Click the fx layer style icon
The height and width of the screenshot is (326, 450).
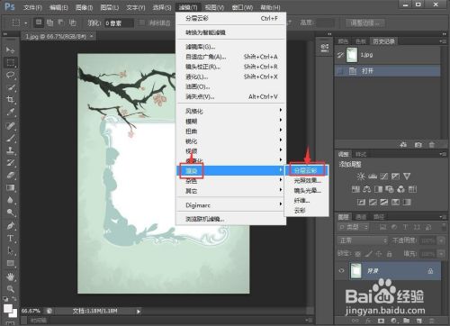point(369,321)
